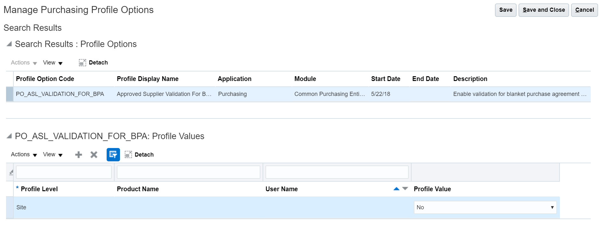Click the Application column header
This screenshot has width=600, height=229.
[235, 79]
